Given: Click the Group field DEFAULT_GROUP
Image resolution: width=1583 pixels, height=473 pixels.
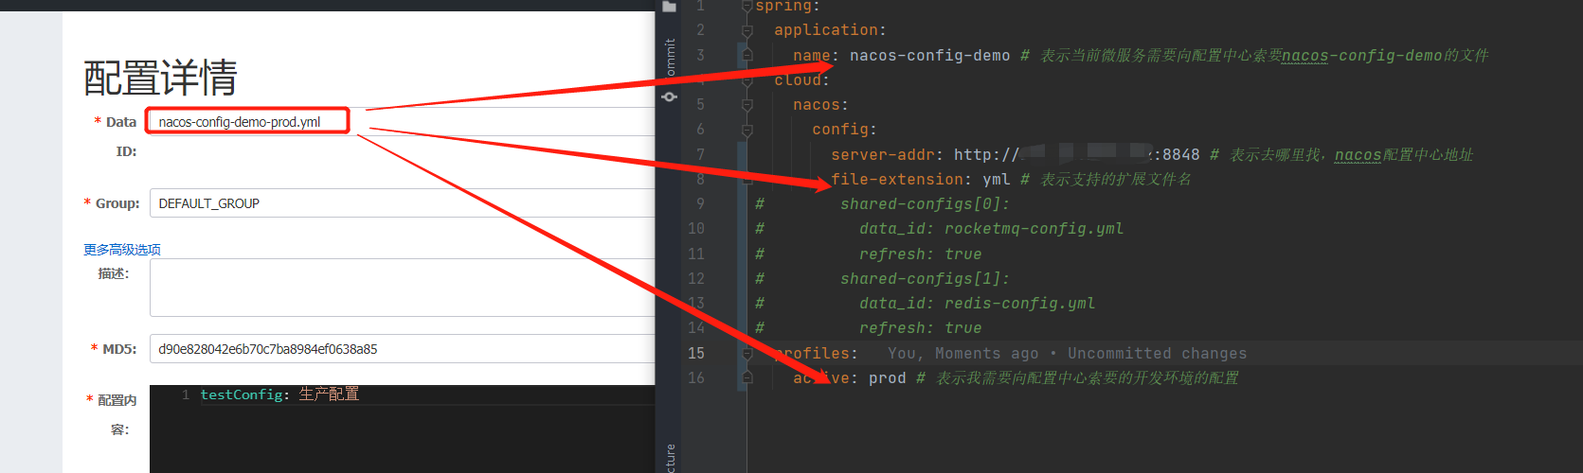Looking at the screenshot, I should [402, 203].
